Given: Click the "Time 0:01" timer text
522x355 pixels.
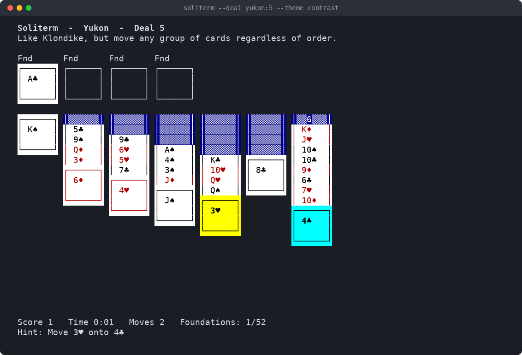Looking at the screenshot, I should pos(91,322).
